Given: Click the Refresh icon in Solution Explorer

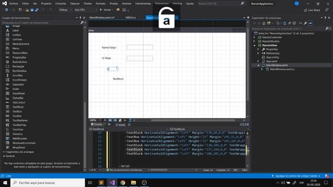Looking at the screenshot, I should 285,23.
